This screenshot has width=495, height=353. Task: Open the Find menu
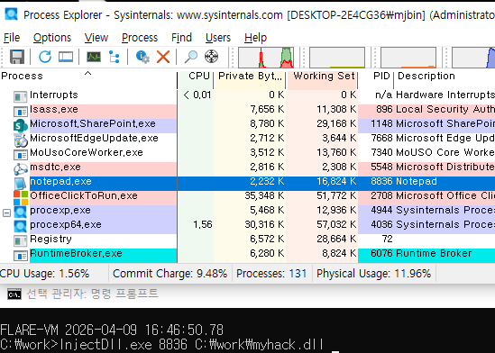click(x=181, y=38)
